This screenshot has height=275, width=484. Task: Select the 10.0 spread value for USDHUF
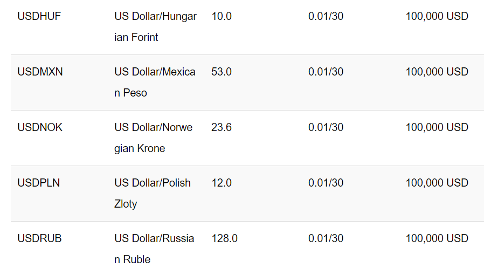(222, 16)
